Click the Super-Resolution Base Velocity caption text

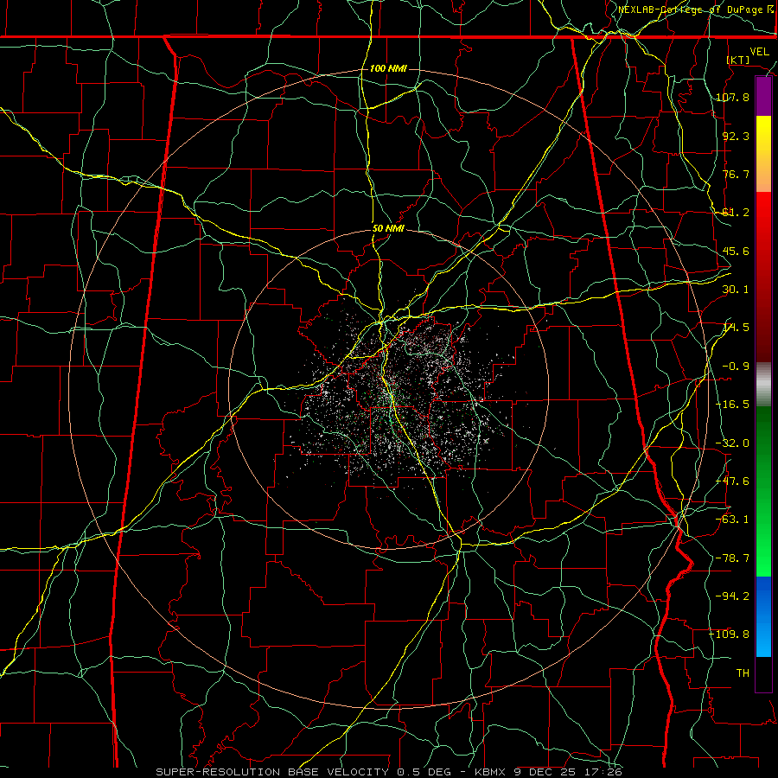272,772
